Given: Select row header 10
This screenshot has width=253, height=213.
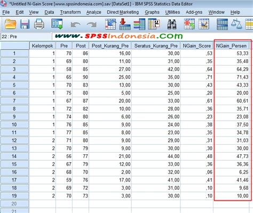Looking at the screenshot, I should pos(14,124).
